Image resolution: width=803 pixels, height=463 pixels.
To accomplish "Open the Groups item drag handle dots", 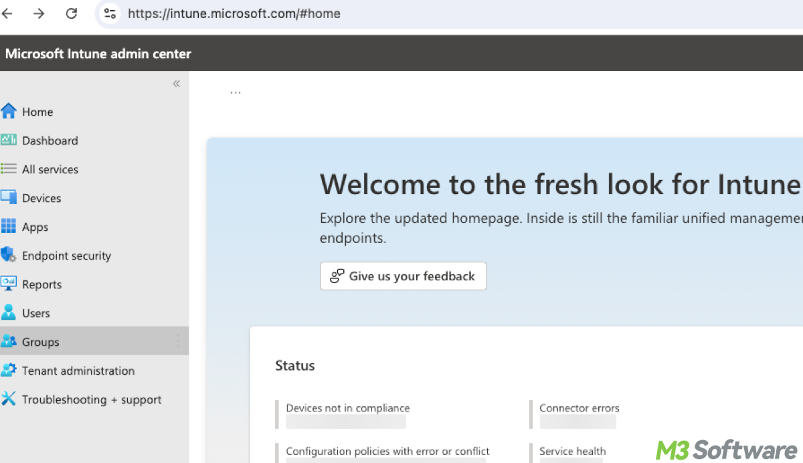I will click(178, 341).
